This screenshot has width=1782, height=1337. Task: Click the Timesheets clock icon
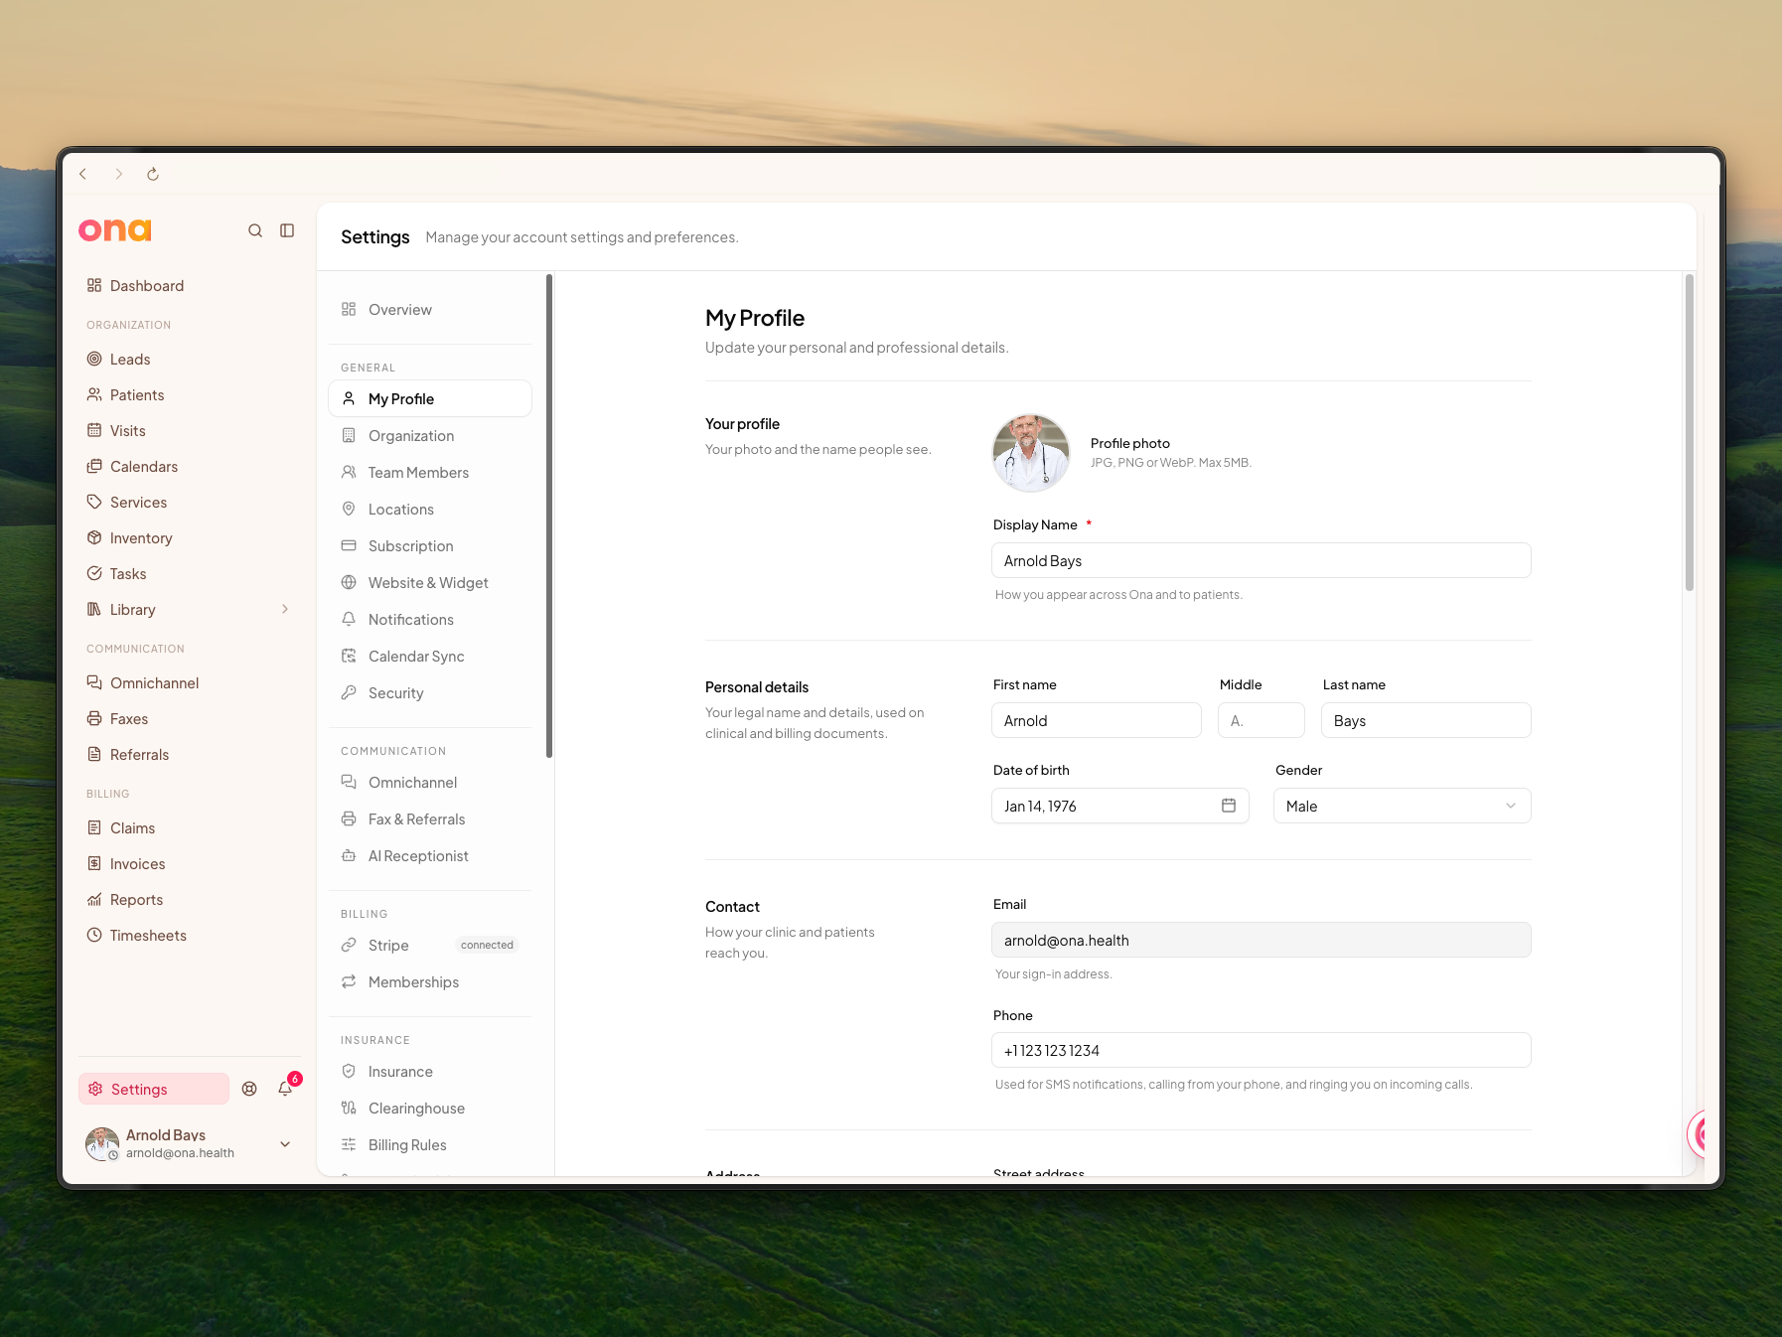tap(94, 935)
